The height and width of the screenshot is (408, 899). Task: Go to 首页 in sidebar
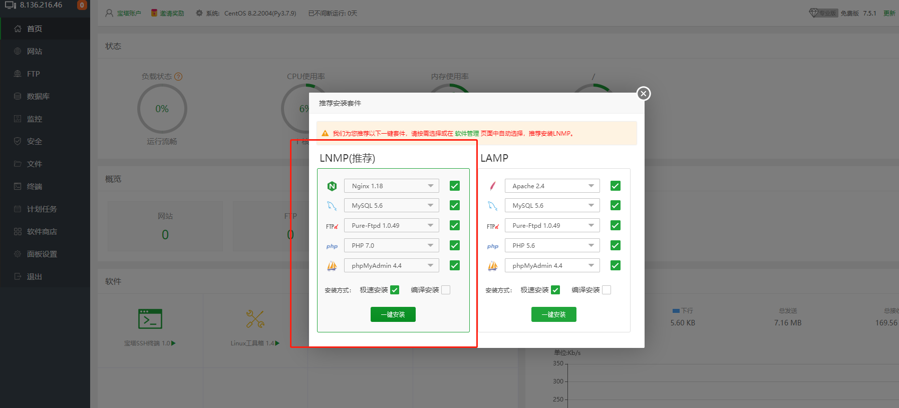click(x=45, y=29)
